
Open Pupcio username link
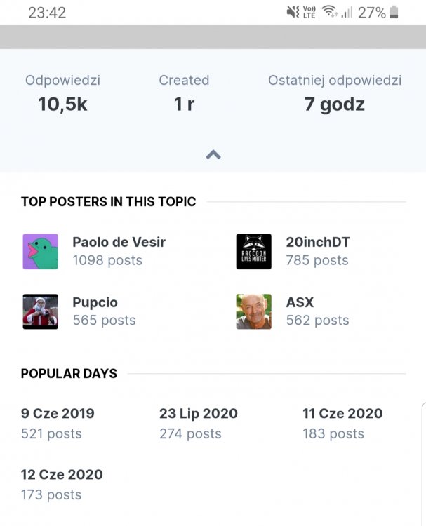pyautogui.click(x=95, y=303)
